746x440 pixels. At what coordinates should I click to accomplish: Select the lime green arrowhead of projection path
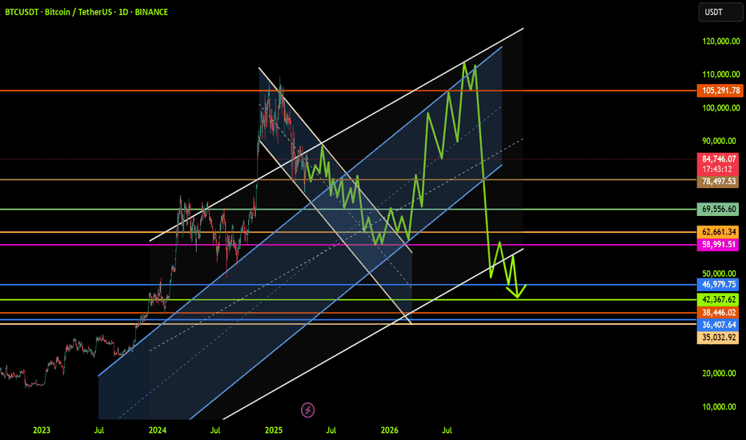(517, 291)
